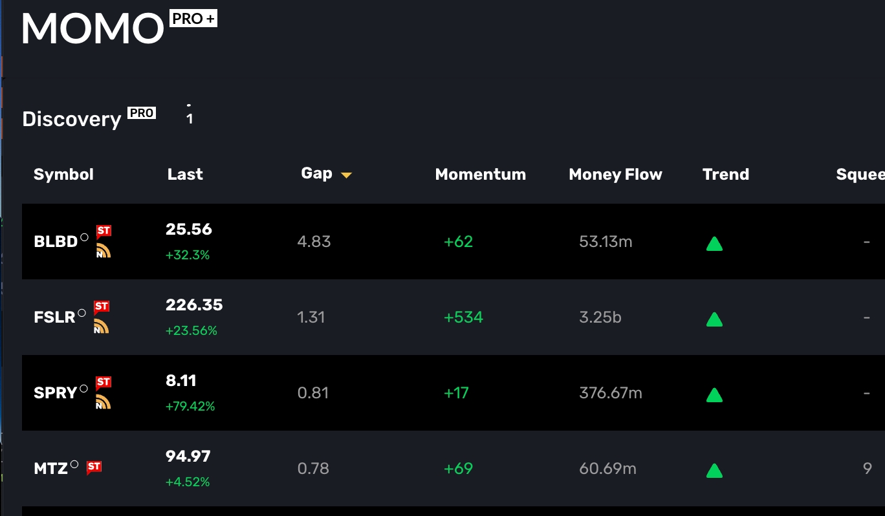Viewport: 885px width, 516px height.
Task: Click the green trend arrow for FSLR
Action: click(x=714, y=319)
